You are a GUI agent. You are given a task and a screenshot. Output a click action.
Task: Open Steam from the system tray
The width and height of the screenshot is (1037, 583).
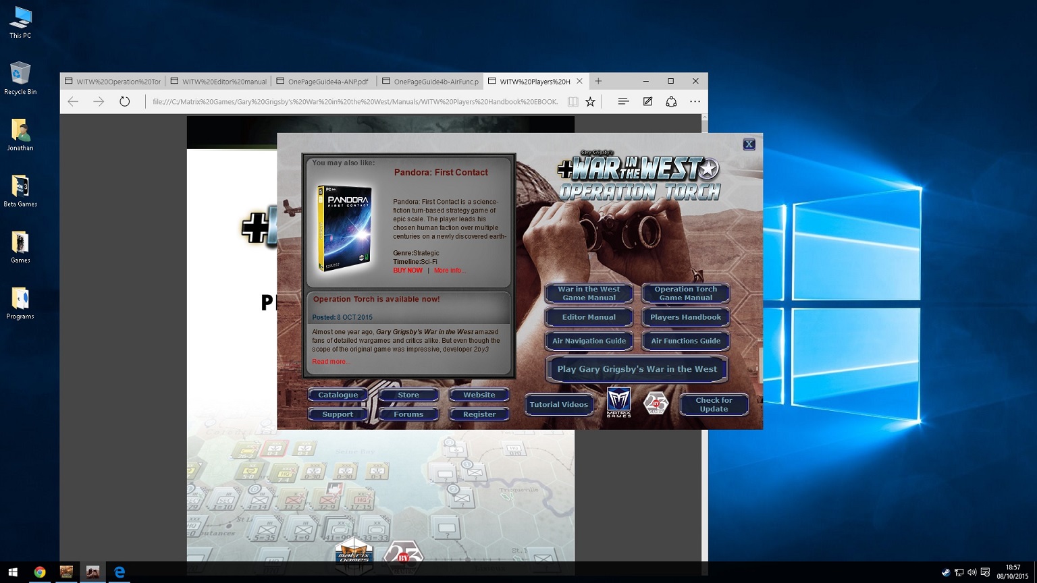point(945,572)
